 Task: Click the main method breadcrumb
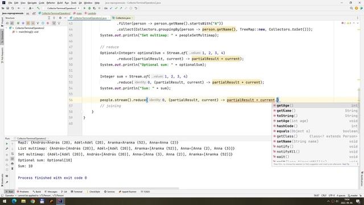pos(78,13)
